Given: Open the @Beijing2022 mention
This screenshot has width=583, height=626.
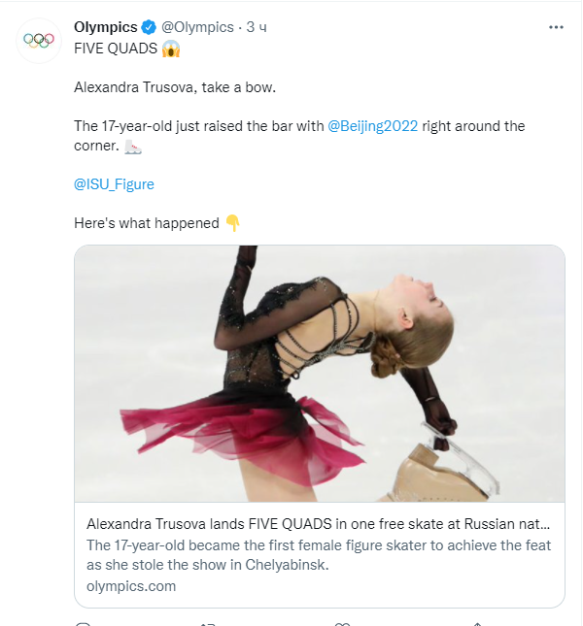Looking at the screenshot, I should 372,126.
